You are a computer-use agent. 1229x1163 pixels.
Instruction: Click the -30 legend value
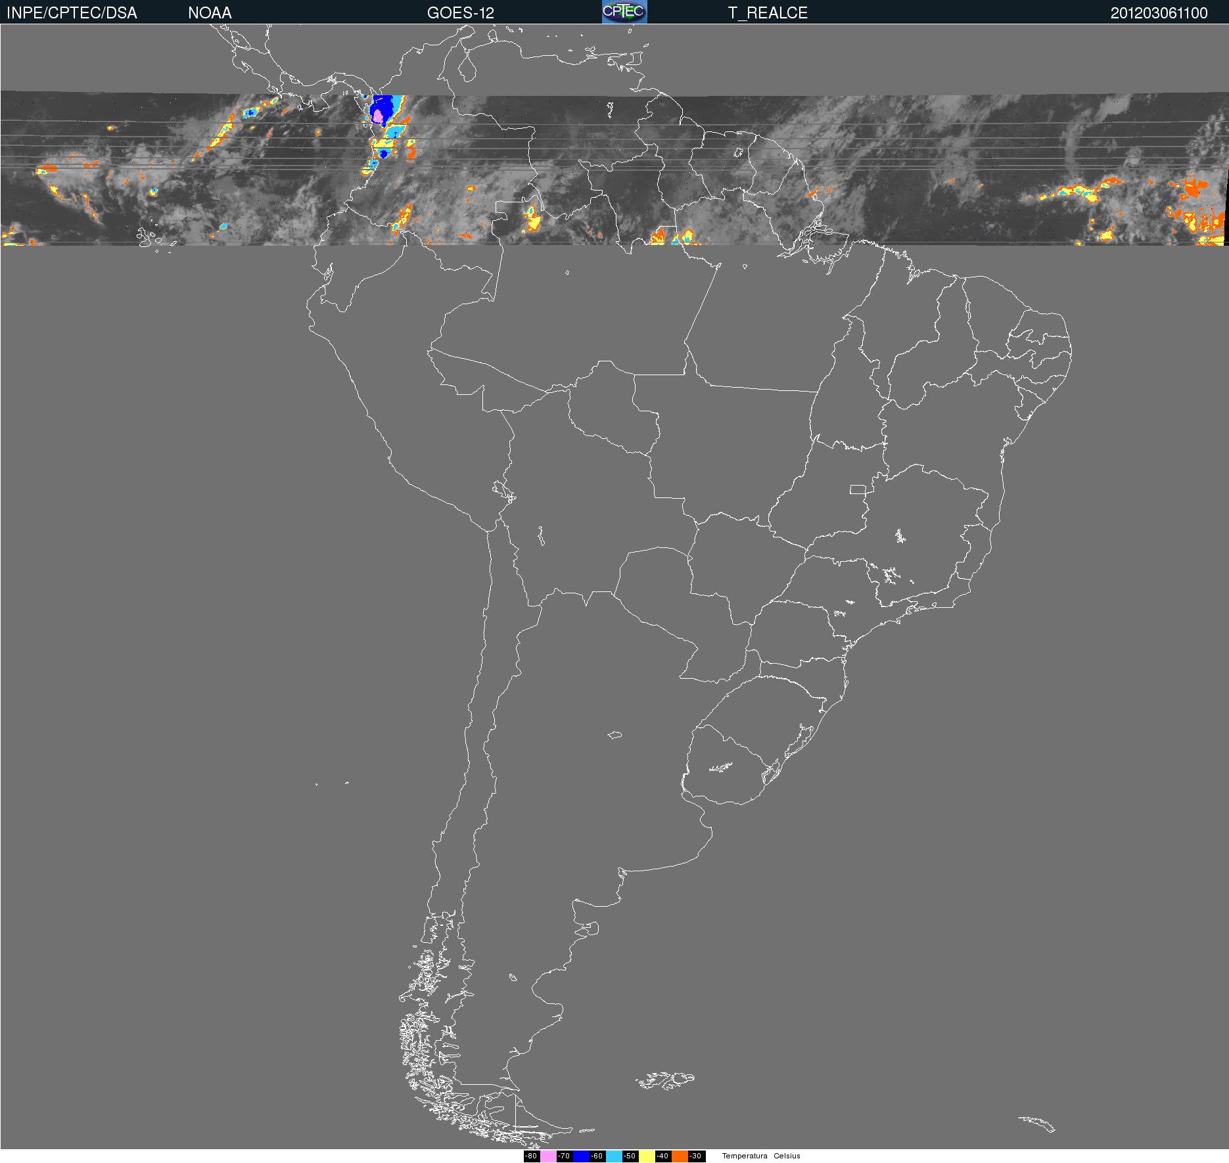[695, 1156]
